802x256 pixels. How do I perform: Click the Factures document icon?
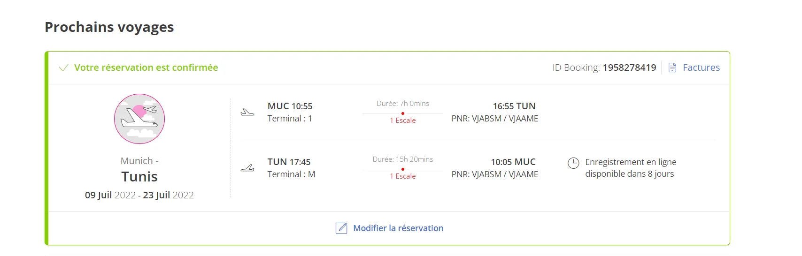672,68
